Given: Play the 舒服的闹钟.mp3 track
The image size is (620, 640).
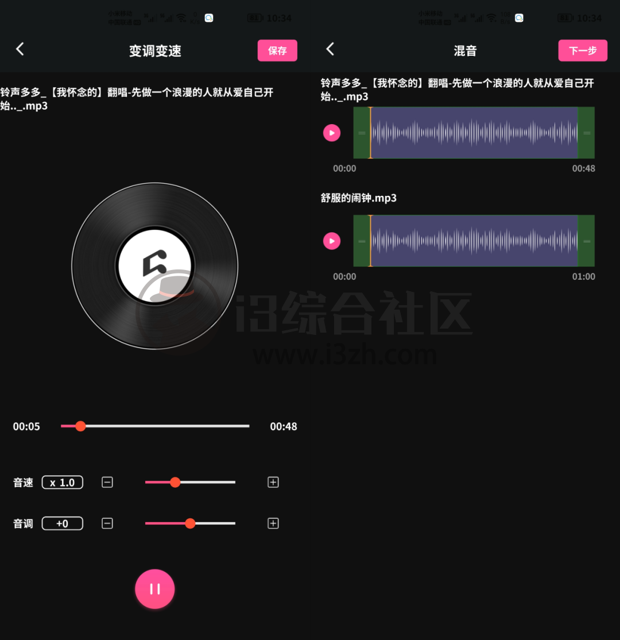Looking at the screenshot, I should [332, 241].
